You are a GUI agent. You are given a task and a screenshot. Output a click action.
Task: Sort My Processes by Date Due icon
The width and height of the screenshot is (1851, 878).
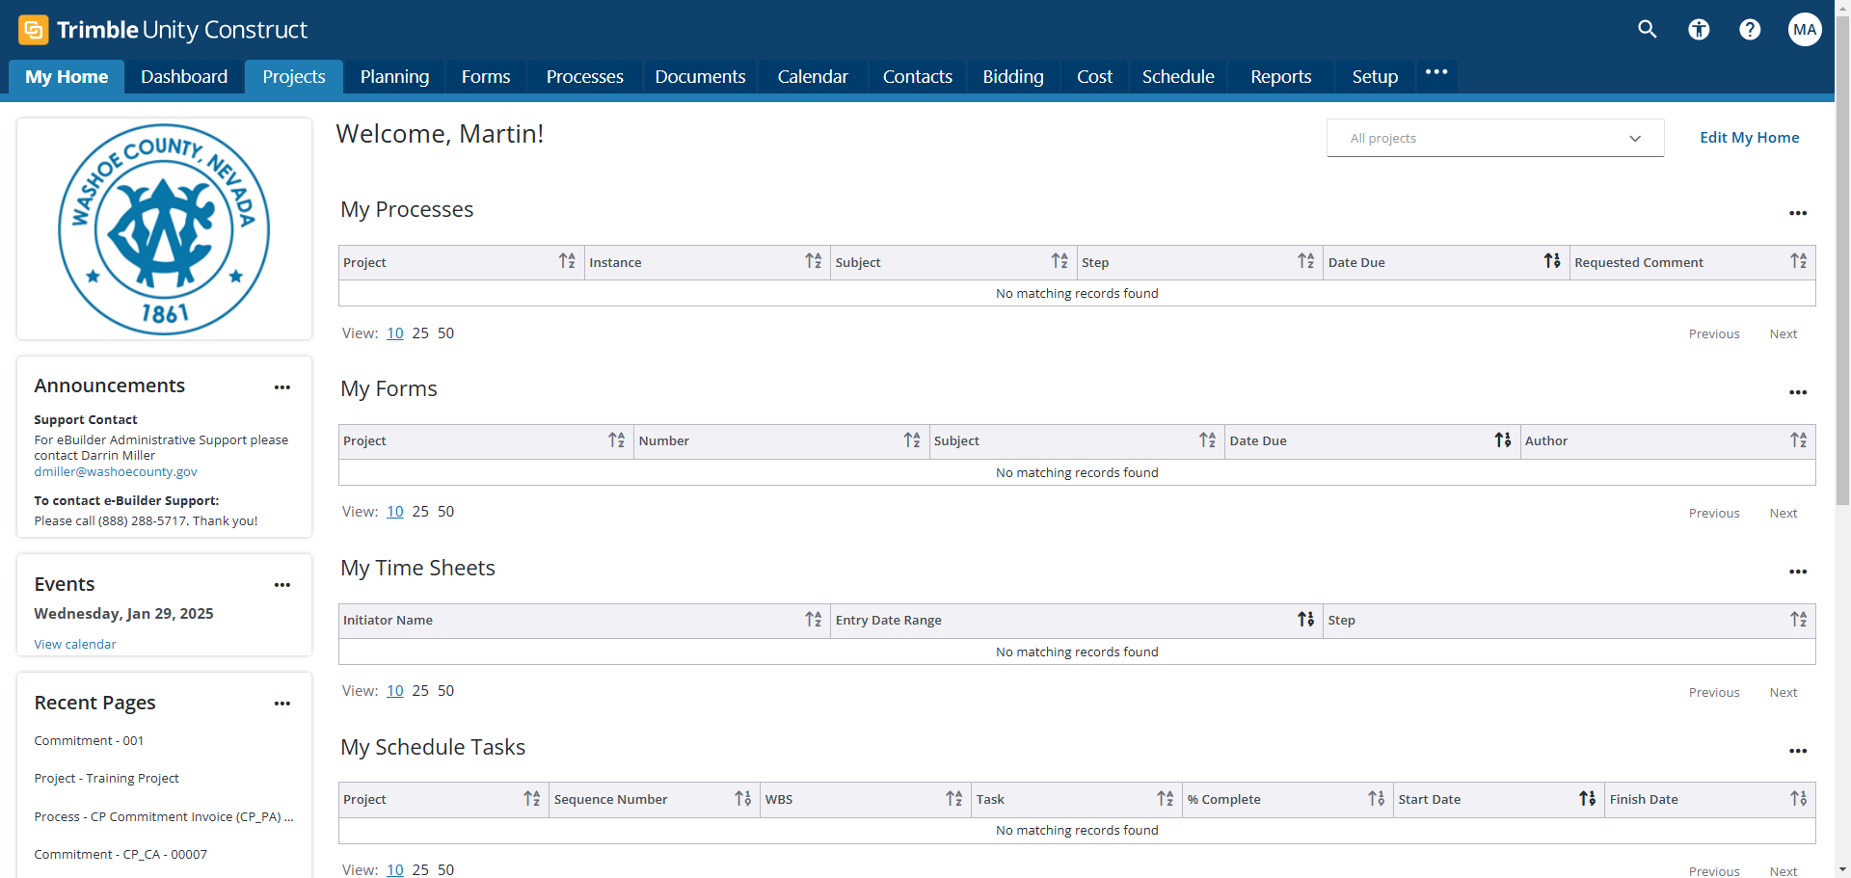tap(1552, 261)
